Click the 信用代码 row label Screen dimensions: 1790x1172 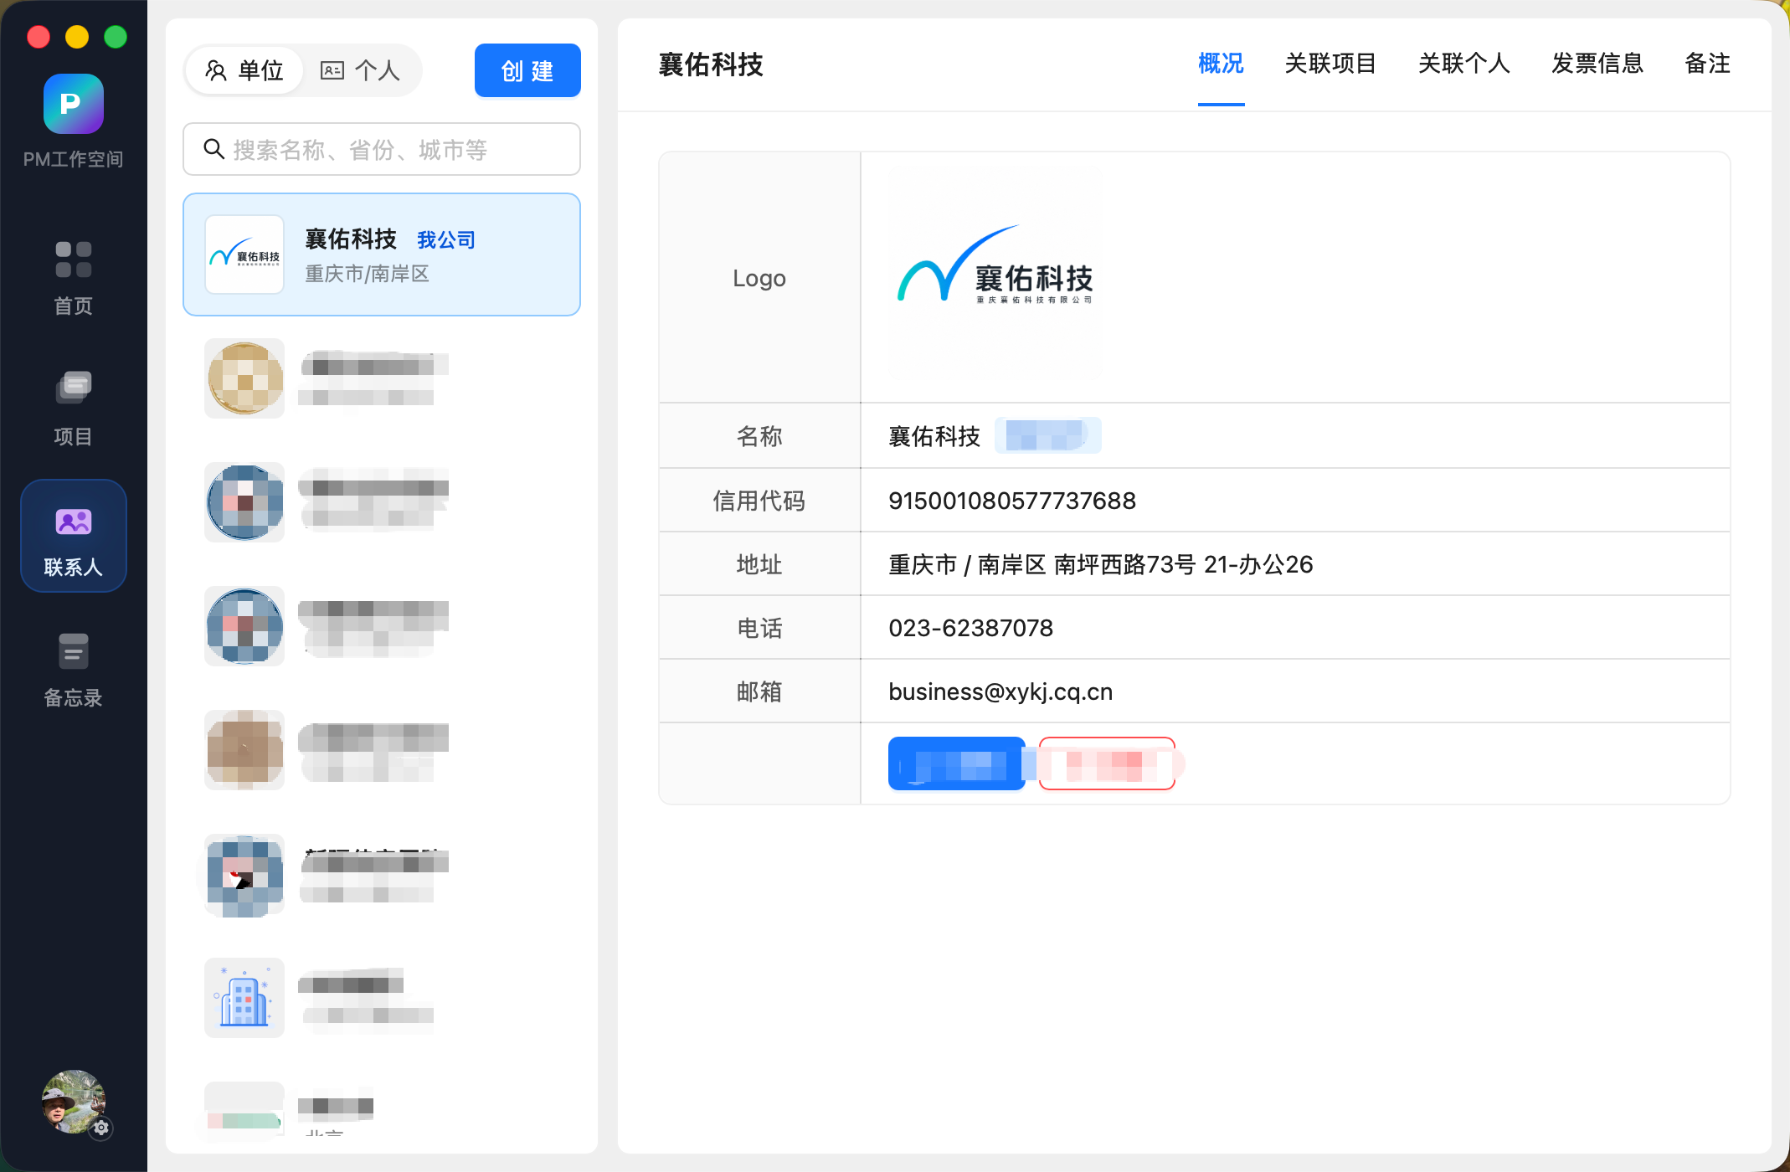click(759, 501)
